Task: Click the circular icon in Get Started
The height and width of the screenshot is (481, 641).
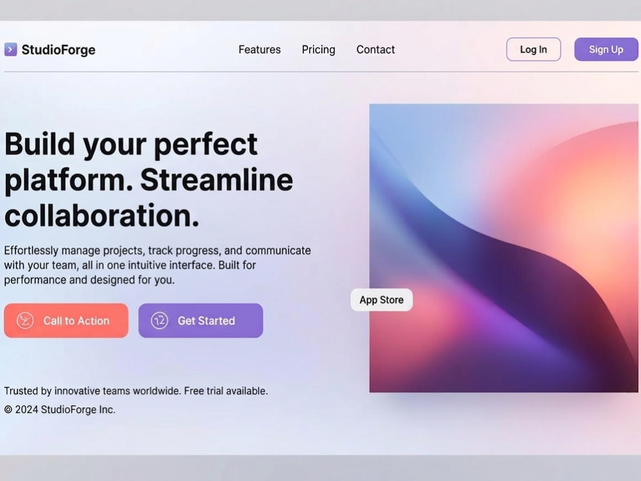Action: click(x=160, y=321)
